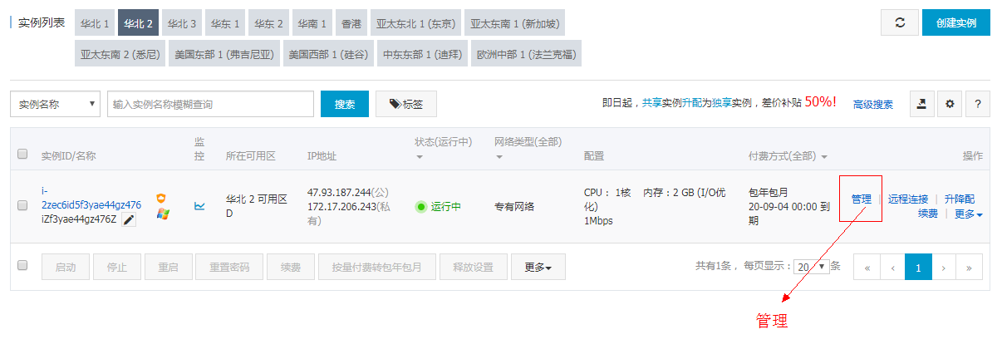Screen dimensions: 1002x354
Task: Open the settings gear icon
Action: [x=950, y=104]
